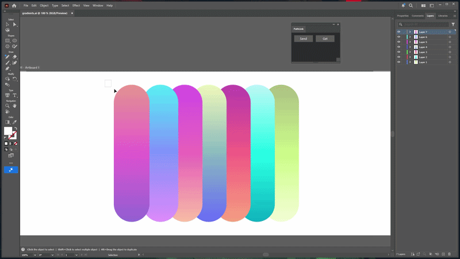Hide Layer 3 with eye icon
This screenshot has width=460, height=259.
coord(398,52)
